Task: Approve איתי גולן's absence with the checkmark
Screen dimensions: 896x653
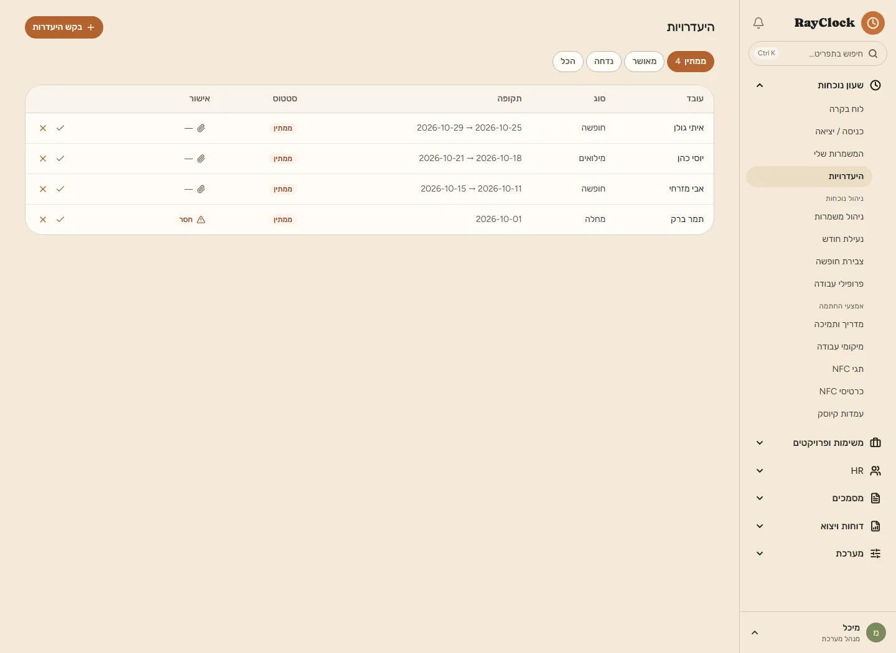Action: pos(60,128)
